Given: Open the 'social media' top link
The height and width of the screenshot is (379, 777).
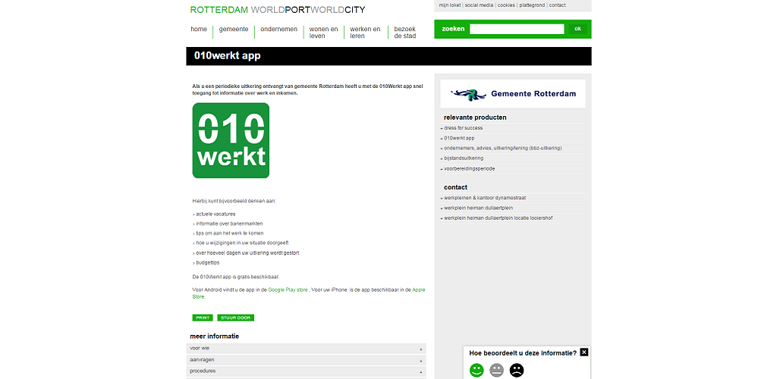Looking at the screenshot, I should pyautogui.click(x=479, y=5).
